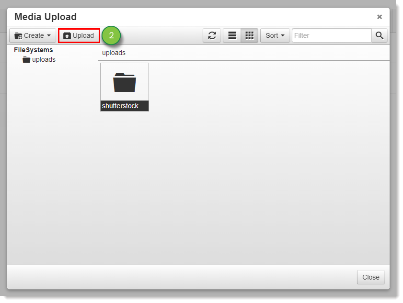
Task: Click the Upload button
Action: [79, 35]
